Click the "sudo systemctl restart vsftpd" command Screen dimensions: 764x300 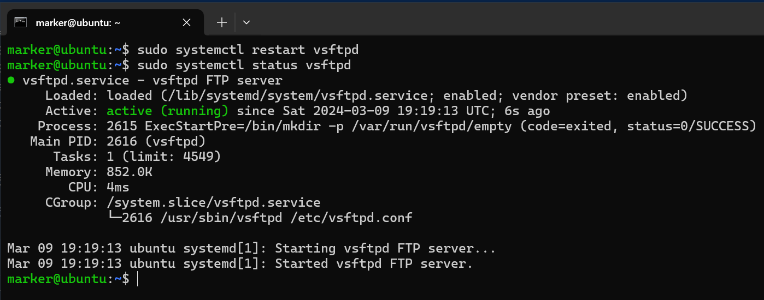[248, 50]
